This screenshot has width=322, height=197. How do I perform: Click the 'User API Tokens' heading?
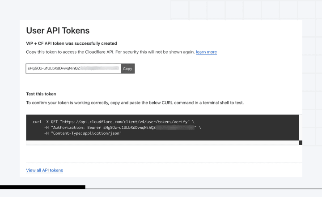[58, 31]
